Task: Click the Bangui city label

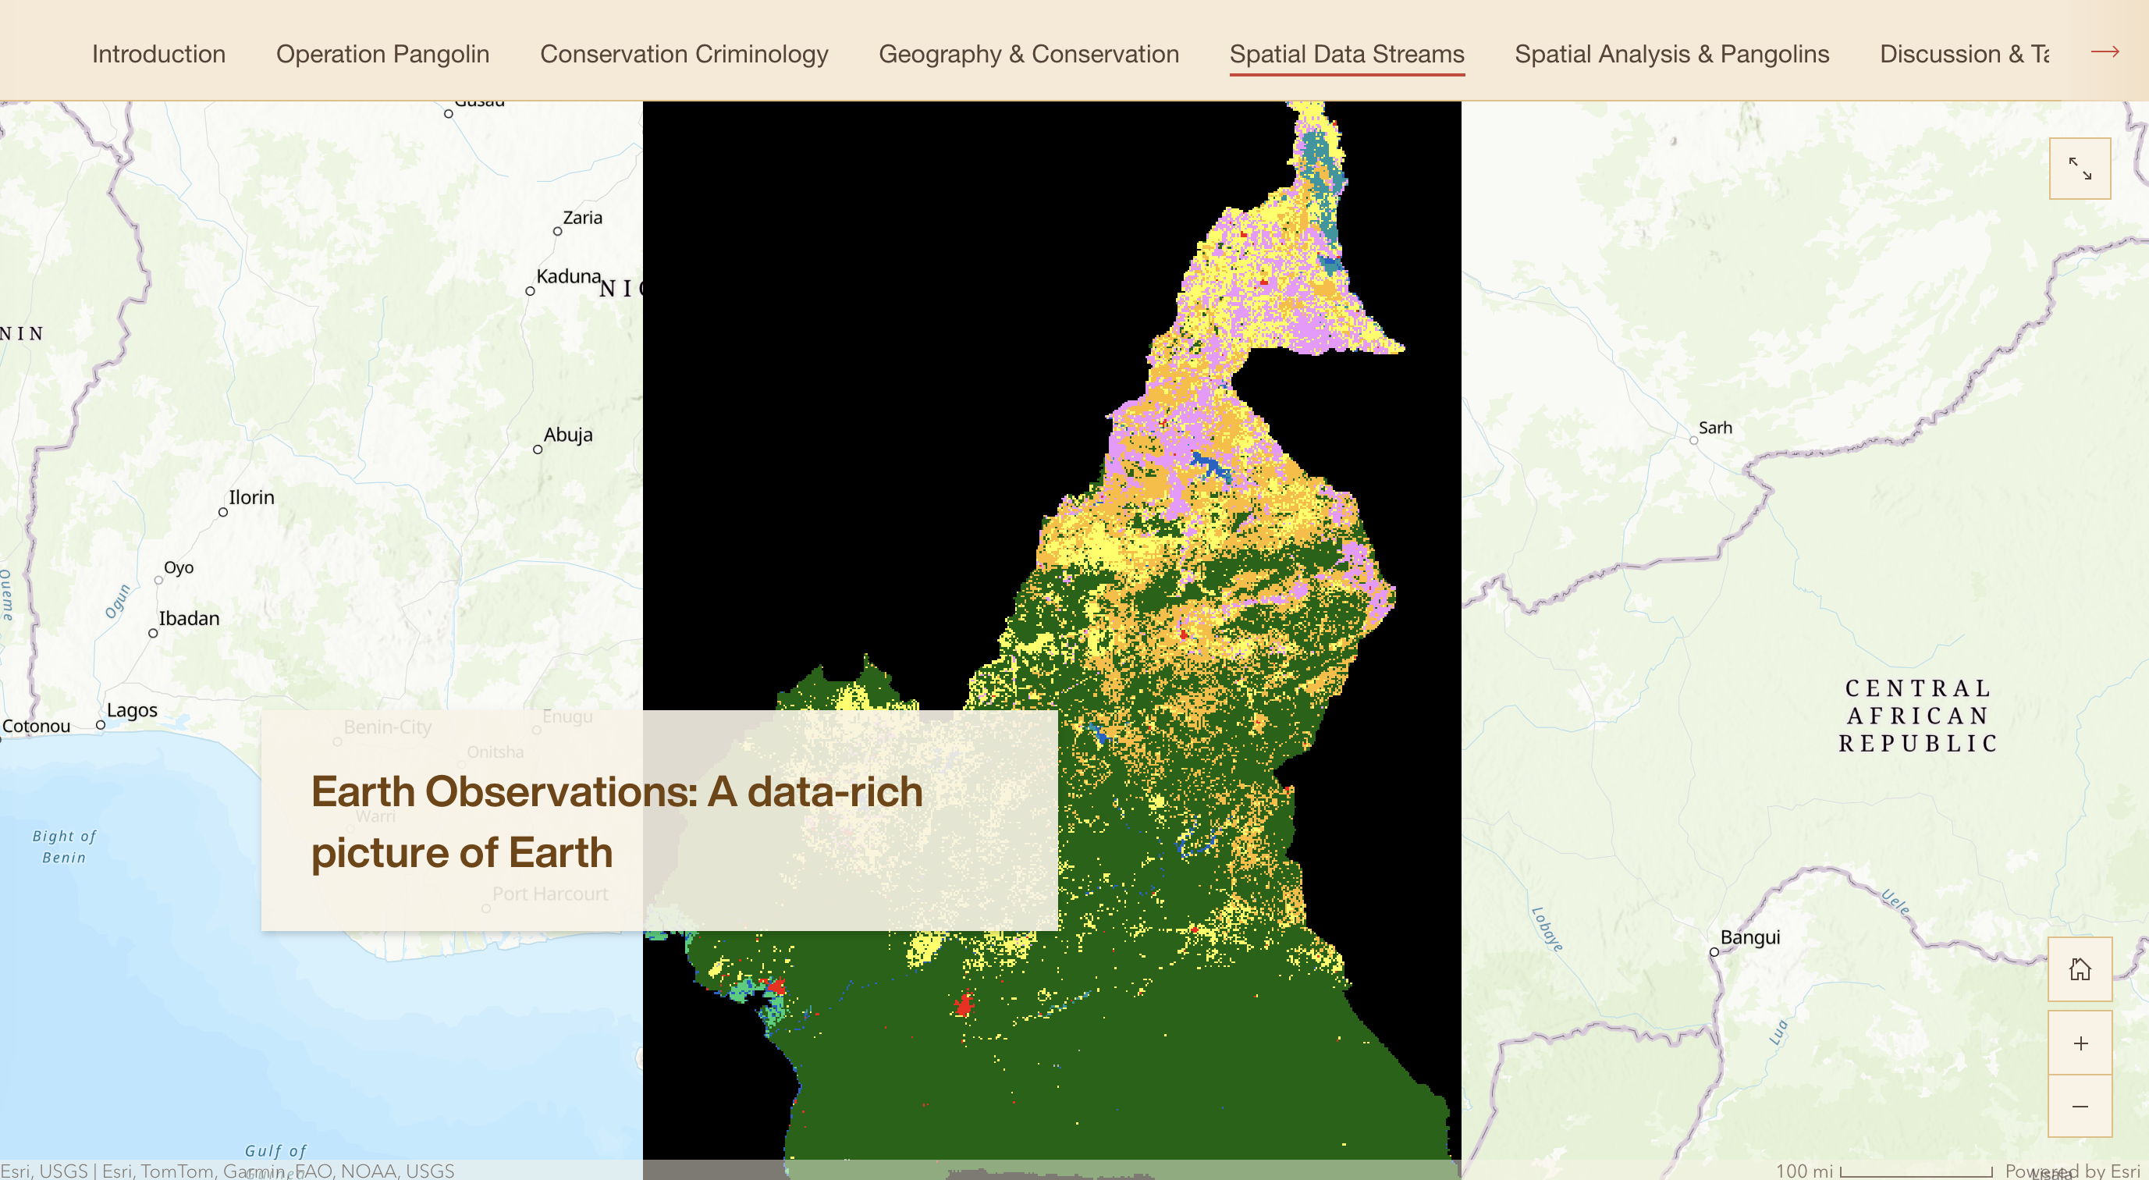Action: 1750,937
